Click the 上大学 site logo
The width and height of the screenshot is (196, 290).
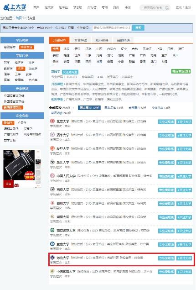tap(15, 7)
